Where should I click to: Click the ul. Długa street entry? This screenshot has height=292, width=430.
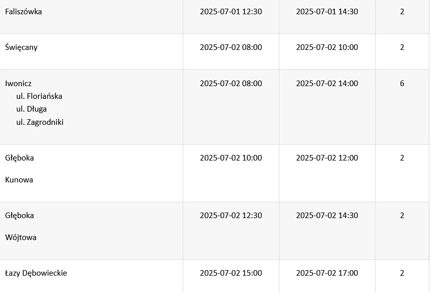coord(32,109)
